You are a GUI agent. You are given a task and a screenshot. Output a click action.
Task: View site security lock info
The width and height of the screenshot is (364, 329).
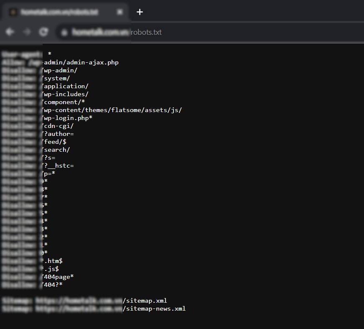pyautogui.click(x=64, y=32)
